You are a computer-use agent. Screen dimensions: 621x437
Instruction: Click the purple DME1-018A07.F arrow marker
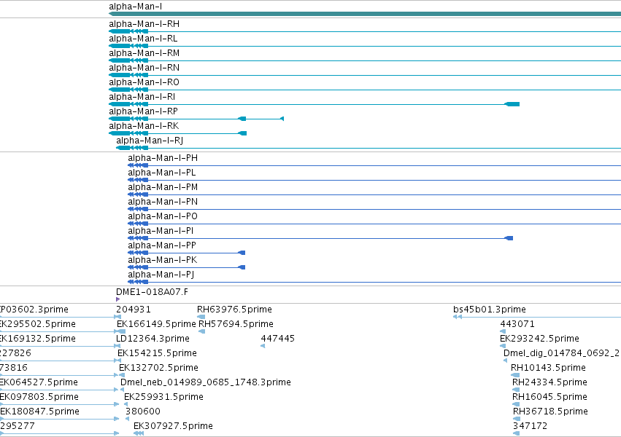117,299
